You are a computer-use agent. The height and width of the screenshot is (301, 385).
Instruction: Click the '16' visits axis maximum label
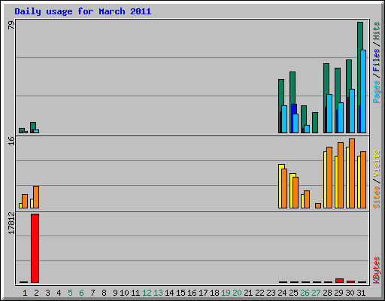coord(11,141)
